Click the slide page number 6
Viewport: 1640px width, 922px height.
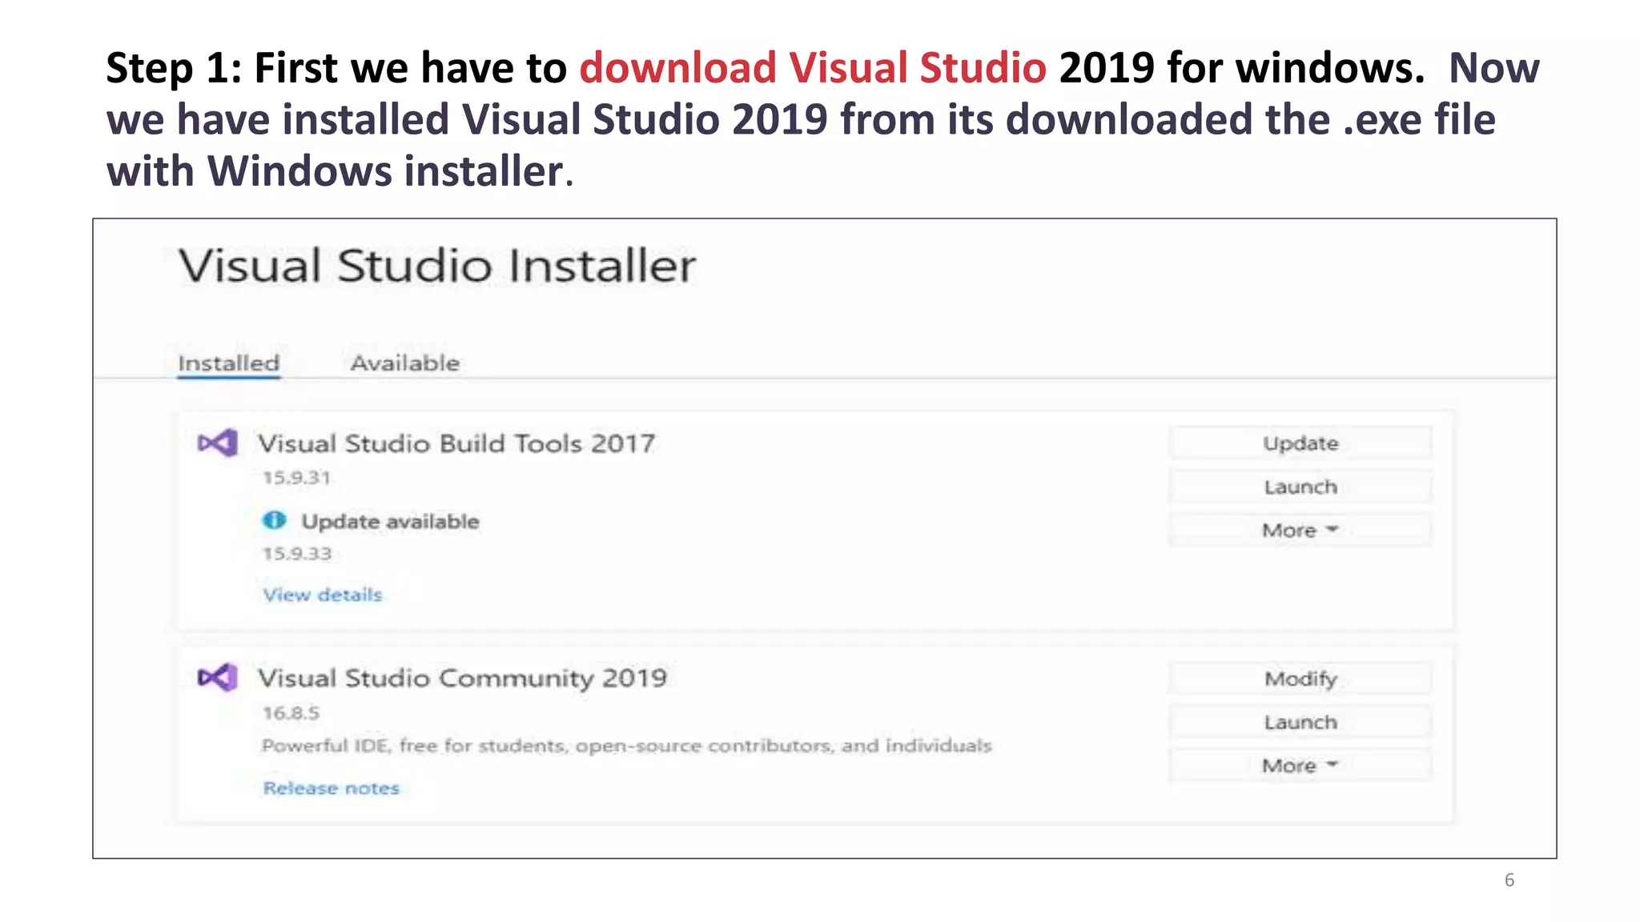(1509, 880)
